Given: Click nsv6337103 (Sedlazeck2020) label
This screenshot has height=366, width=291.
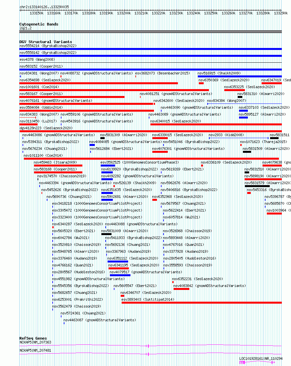Looking at the screenshot, I should tap(265, 108).
